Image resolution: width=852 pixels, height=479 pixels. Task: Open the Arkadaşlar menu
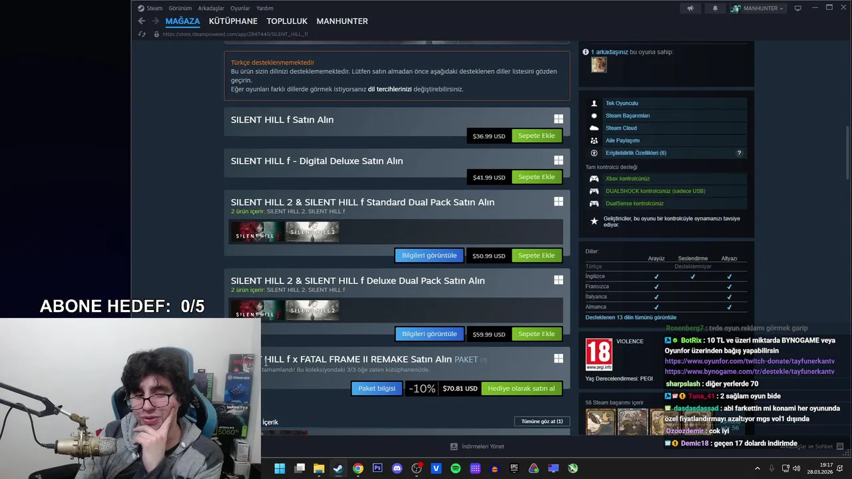point(211,8)
